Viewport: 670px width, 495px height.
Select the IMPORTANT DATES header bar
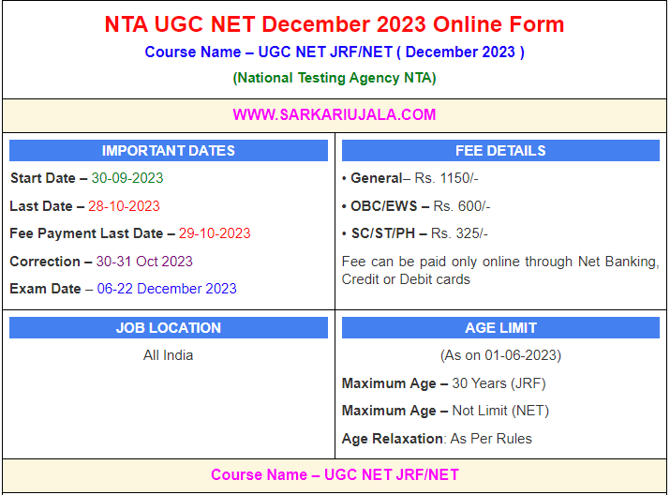click(169, 151)
